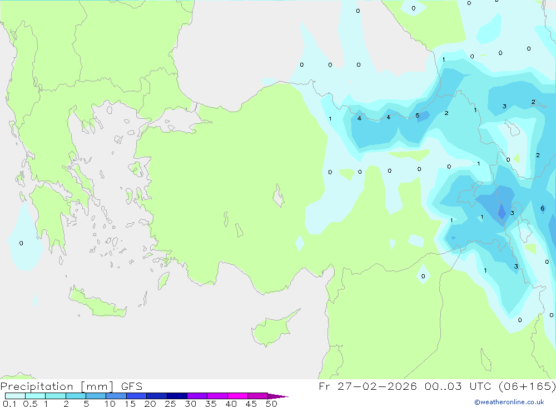Click the legend label "45"

[251, 404]
